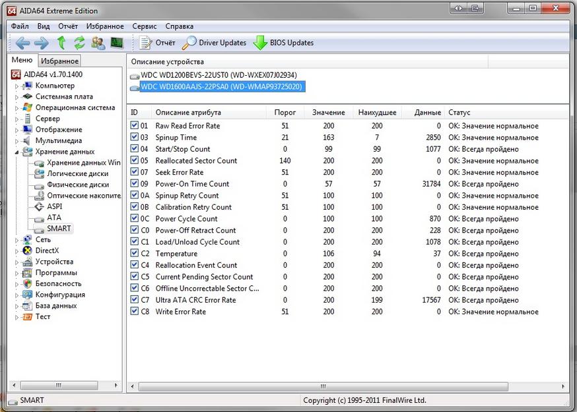The height and width of the screenshot is (412, 577).
Task: Expand the Компьютер tree node
Action: pos(17,86)
